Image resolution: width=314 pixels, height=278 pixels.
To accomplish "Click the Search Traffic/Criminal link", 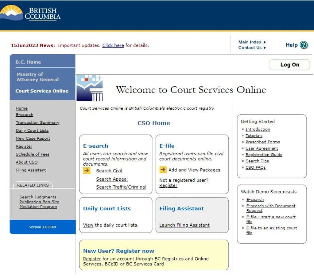I will click(121, 187).
